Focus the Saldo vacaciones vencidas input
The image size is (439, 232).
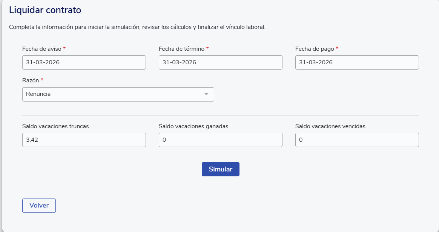click(357, 140)
